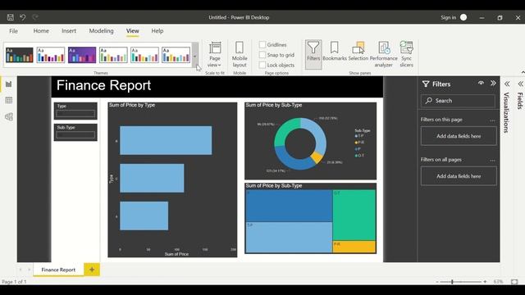The width and height of the screenshot is (525, 295).
Task: Click the zoom in plus button
Action: [x=485, y=282]
